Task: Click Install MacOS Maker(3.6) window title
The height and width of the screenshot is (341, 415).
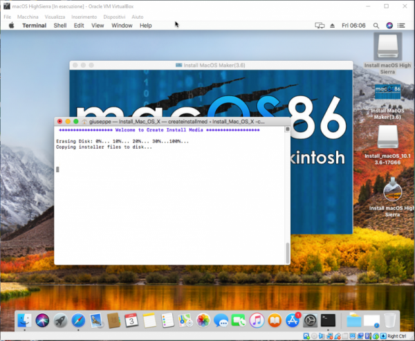Action: (214, 65)
